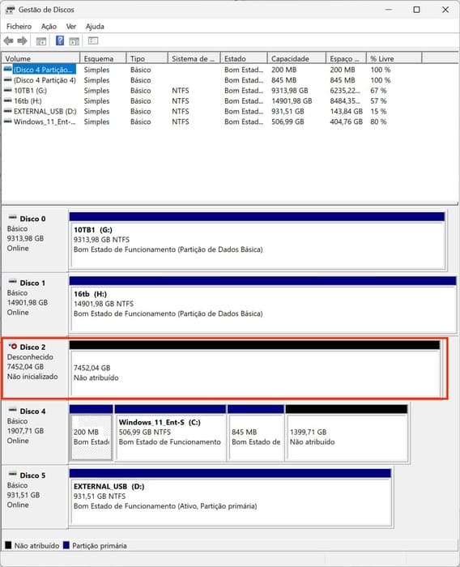Open the Ação menu
The image size is (460, 567).
click(x=49, y=27)
